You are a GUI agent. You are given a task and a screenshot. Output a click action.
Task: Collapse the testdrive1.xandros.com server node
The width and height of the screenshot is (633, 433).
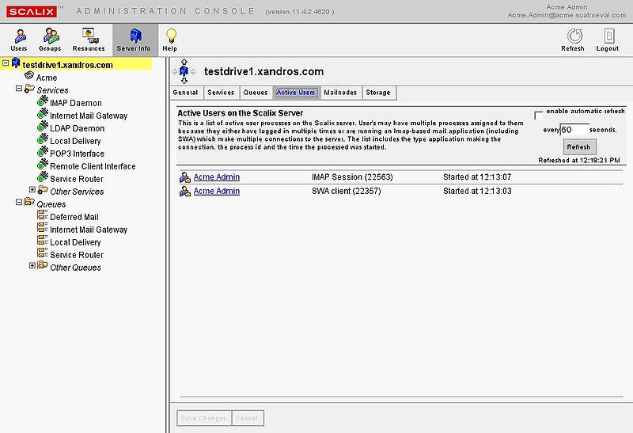coord(6,64)
